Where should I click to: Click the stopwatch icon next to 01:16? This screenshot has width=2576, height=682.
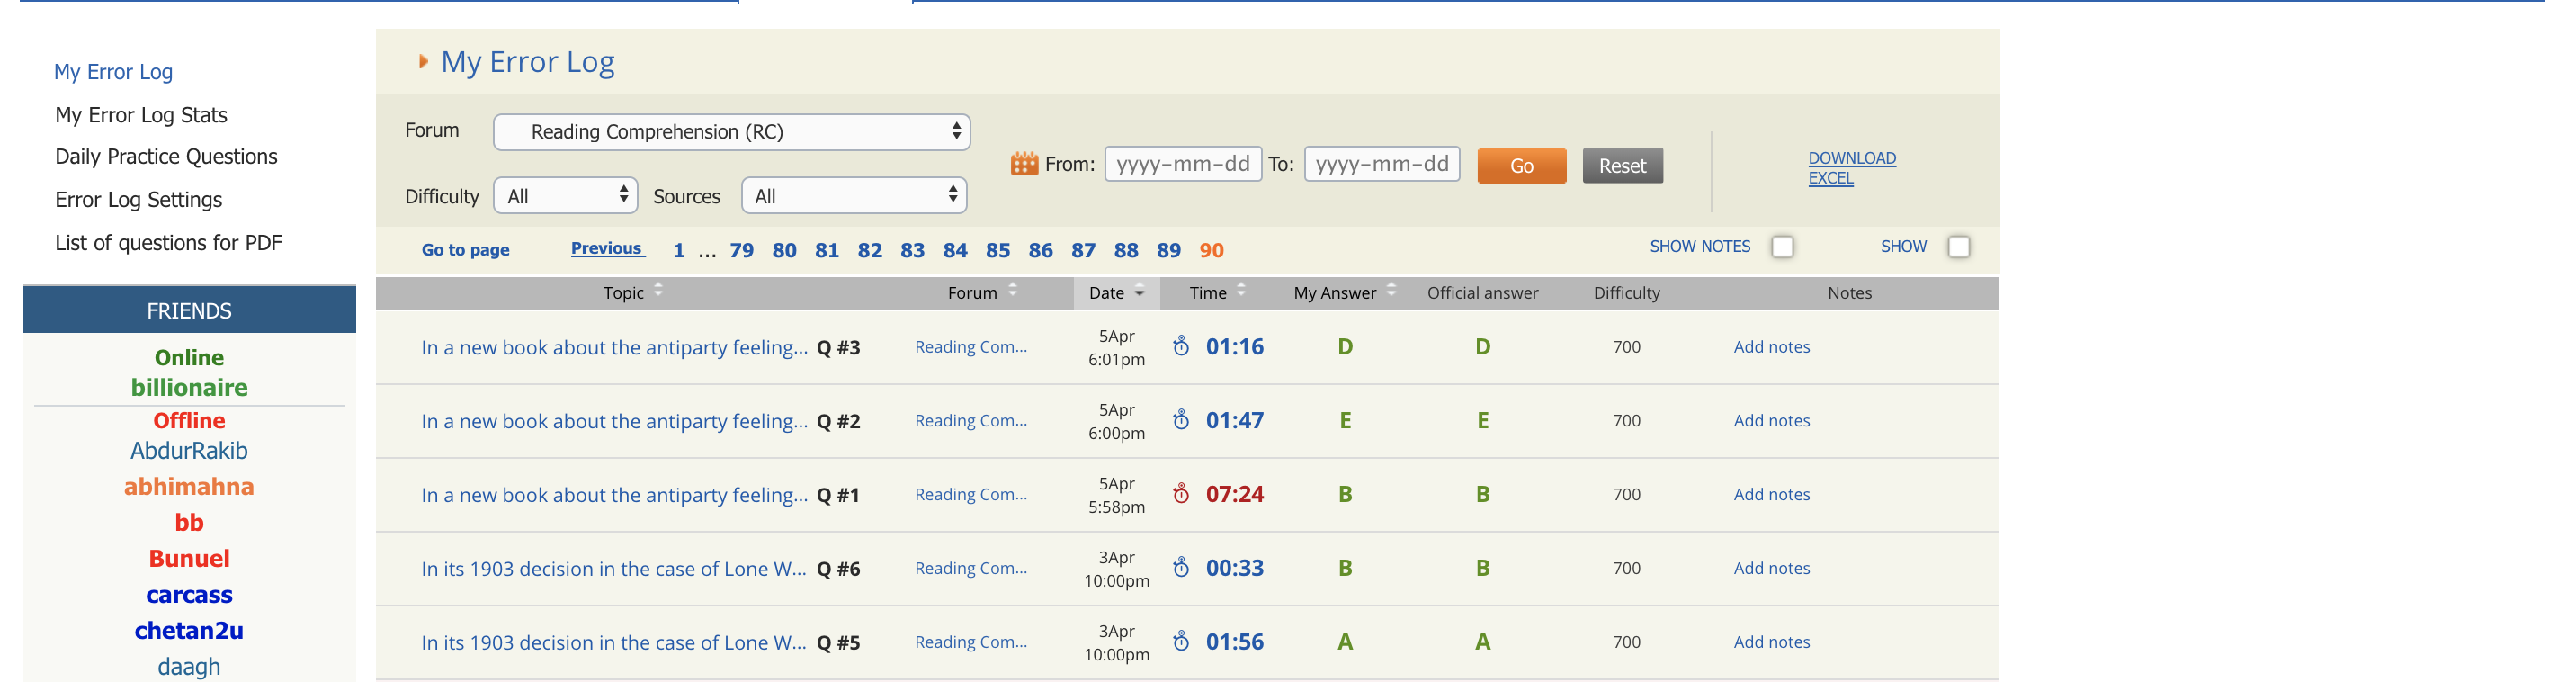[1181, 347]
